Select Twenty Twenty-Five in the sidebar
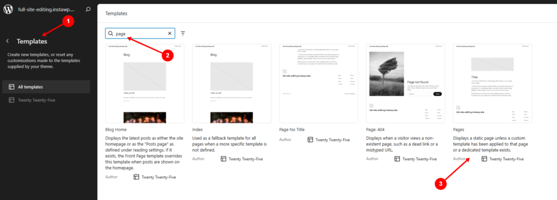Viewport: 557px width, 200px height. 46,100
